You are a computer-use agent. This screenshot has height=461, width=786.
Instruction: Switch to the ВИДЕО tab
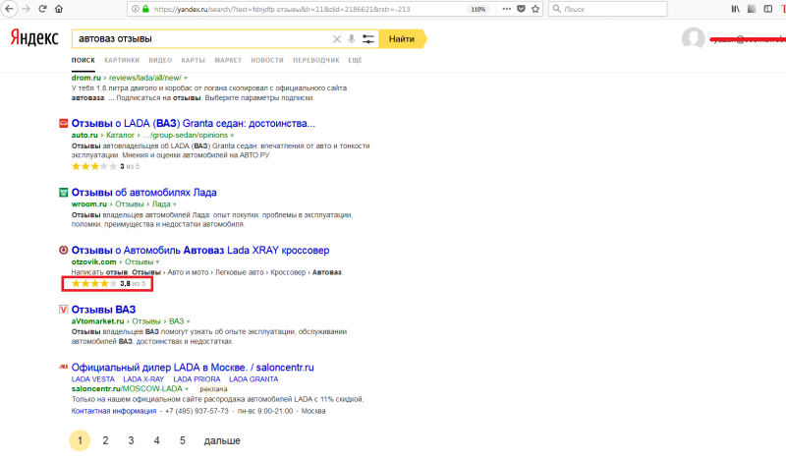tap(160, 60)
